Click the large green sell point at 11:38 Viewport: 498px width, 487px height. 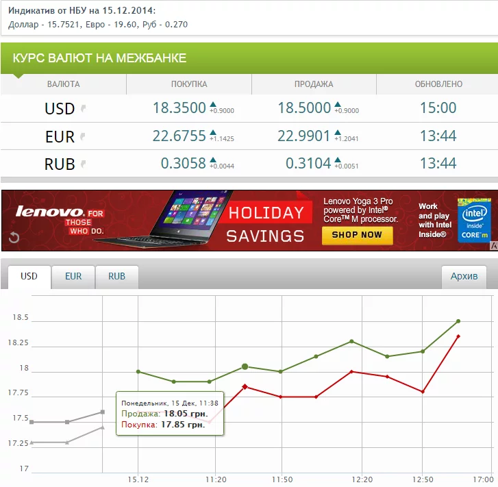245,366
